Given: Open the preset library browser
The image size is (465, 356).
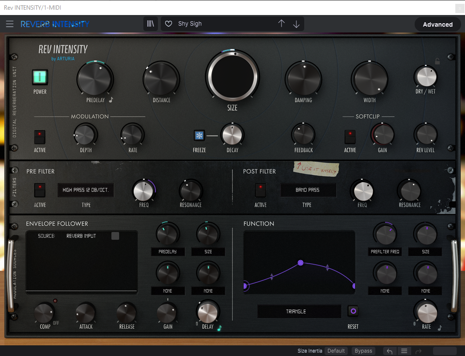Looking at the screenshot, I should click(x=151, y=24).
